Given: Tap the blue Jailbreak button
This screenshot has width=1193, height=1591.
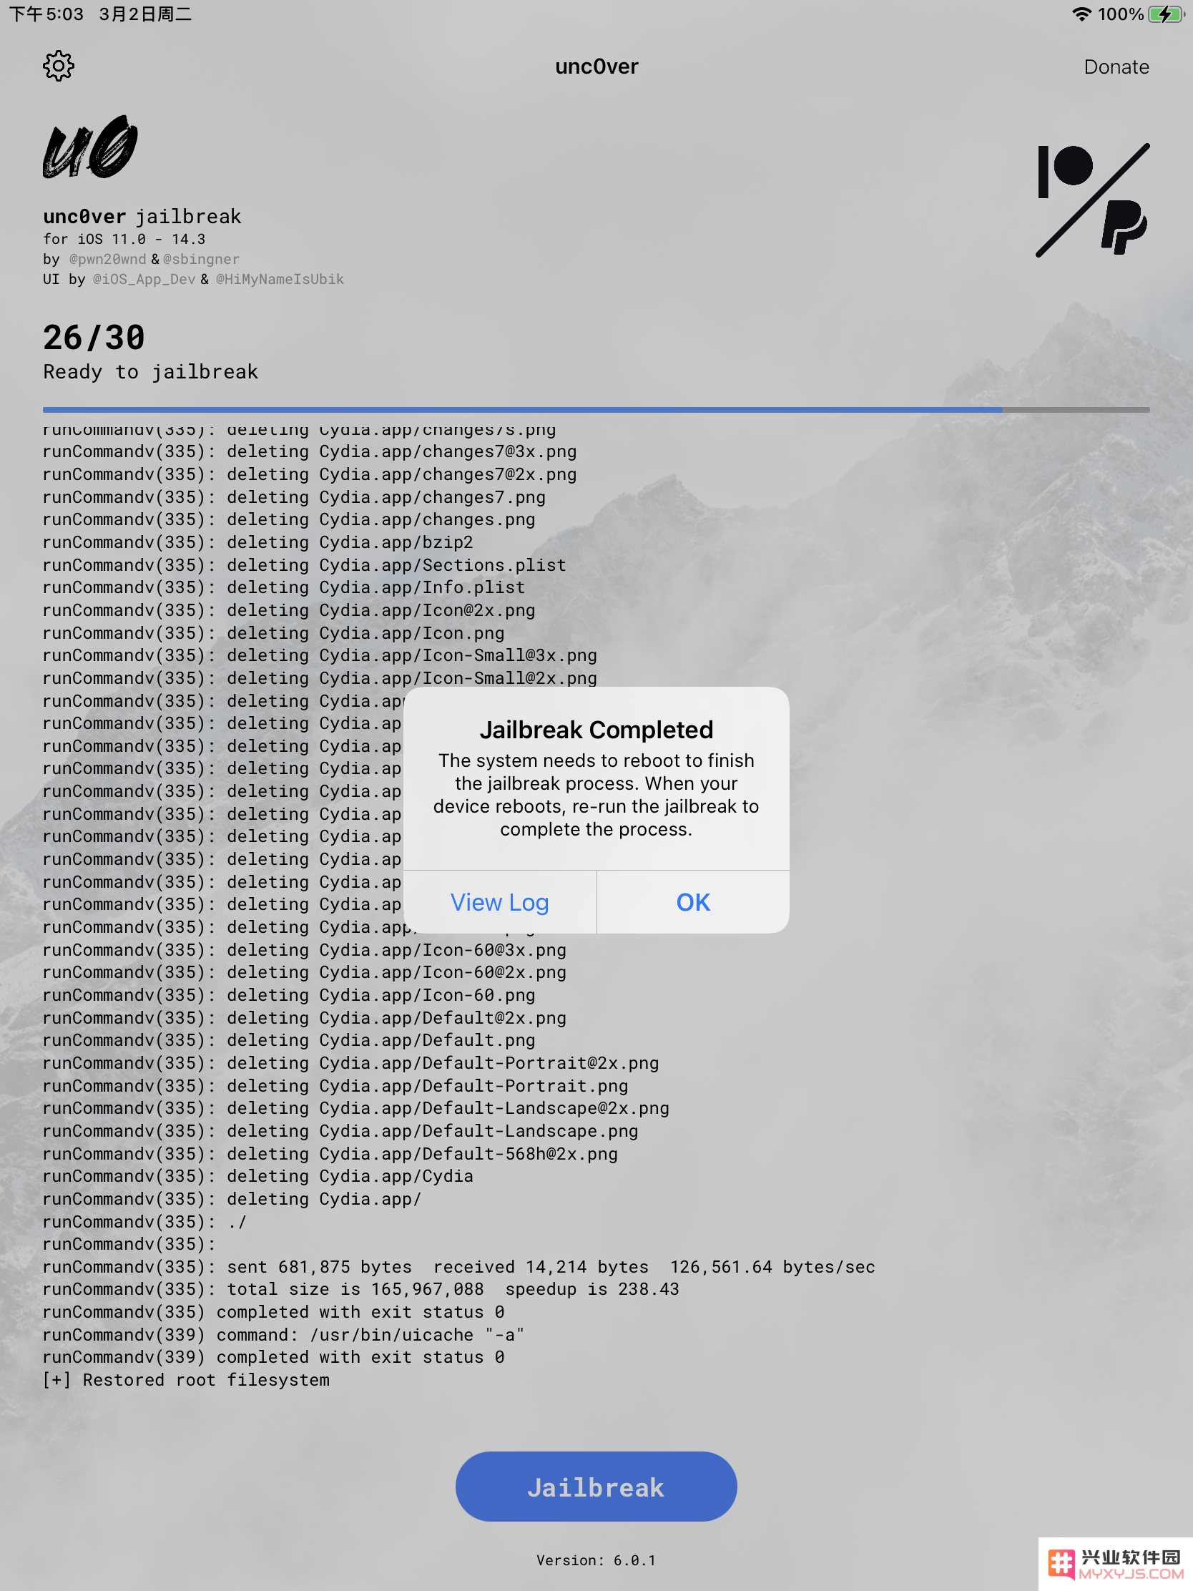Looking at the screenshot, I should coord(596,1487).
